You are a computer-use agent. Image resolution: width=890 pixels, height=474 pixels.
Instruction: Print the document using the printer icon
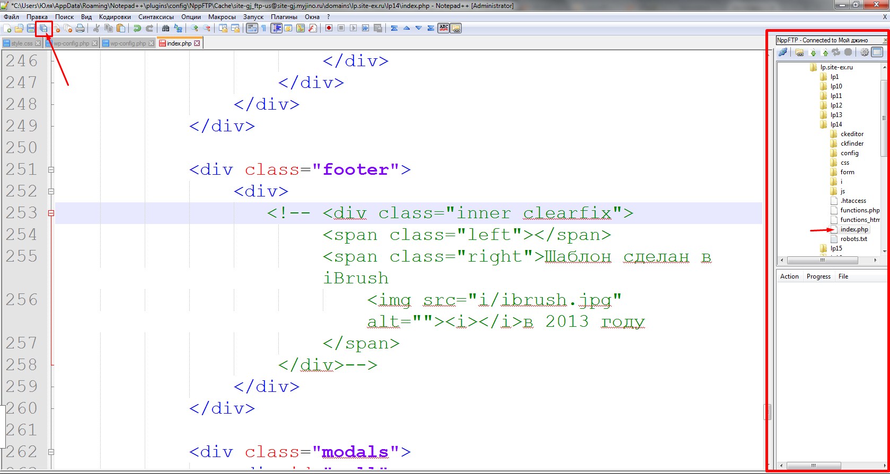click(x=80, y=28)
